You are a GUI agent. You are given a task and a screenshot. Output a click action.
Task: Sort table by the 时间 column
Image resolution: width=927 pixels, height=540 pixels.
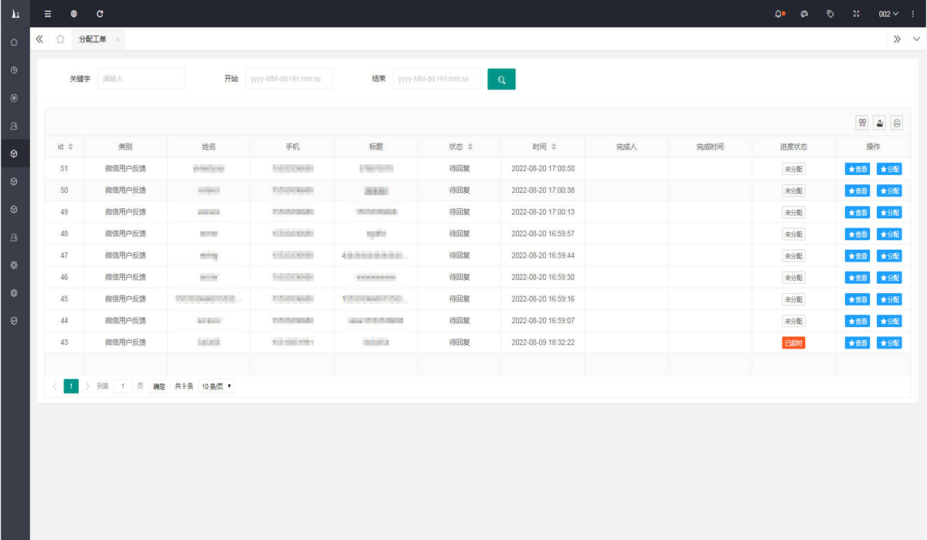[x=554, y=147]
